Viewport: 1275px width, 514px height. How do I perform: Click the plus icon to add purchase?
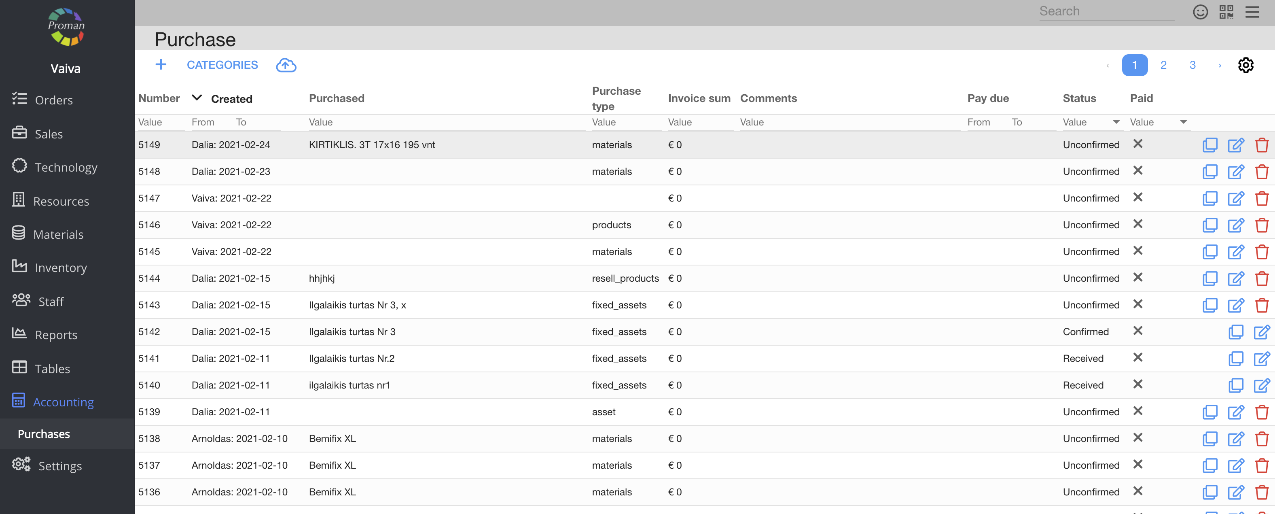[161, 65]
